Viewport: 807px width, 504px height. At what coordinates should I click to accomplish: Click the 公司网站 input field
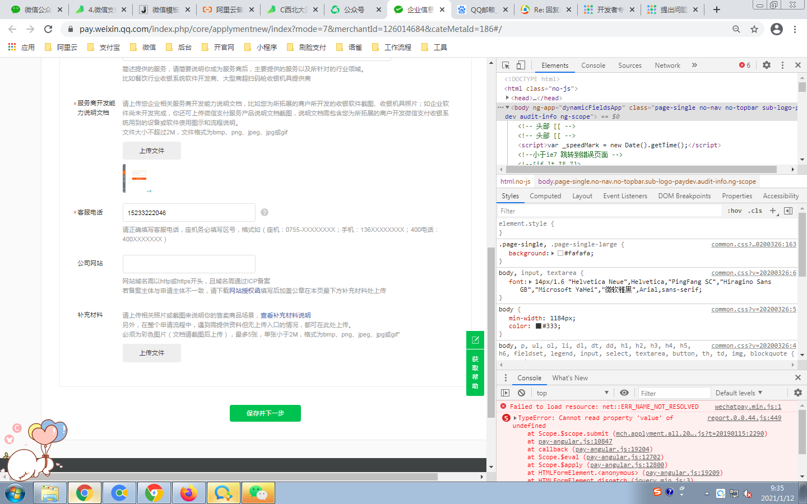tap(189, 264)
